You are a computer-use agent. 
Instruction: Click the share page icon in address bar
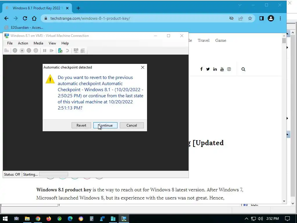click(x=241, y=18)
